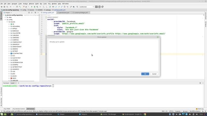Open the TODO tool window

pos(7,109)
